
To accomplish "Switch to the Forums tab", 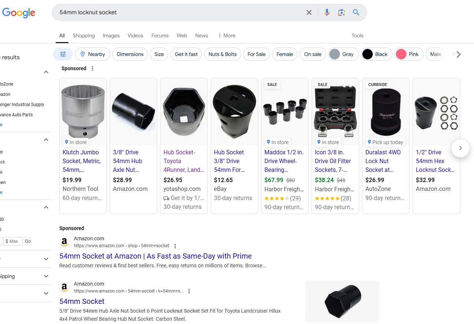I will [160, 35].
